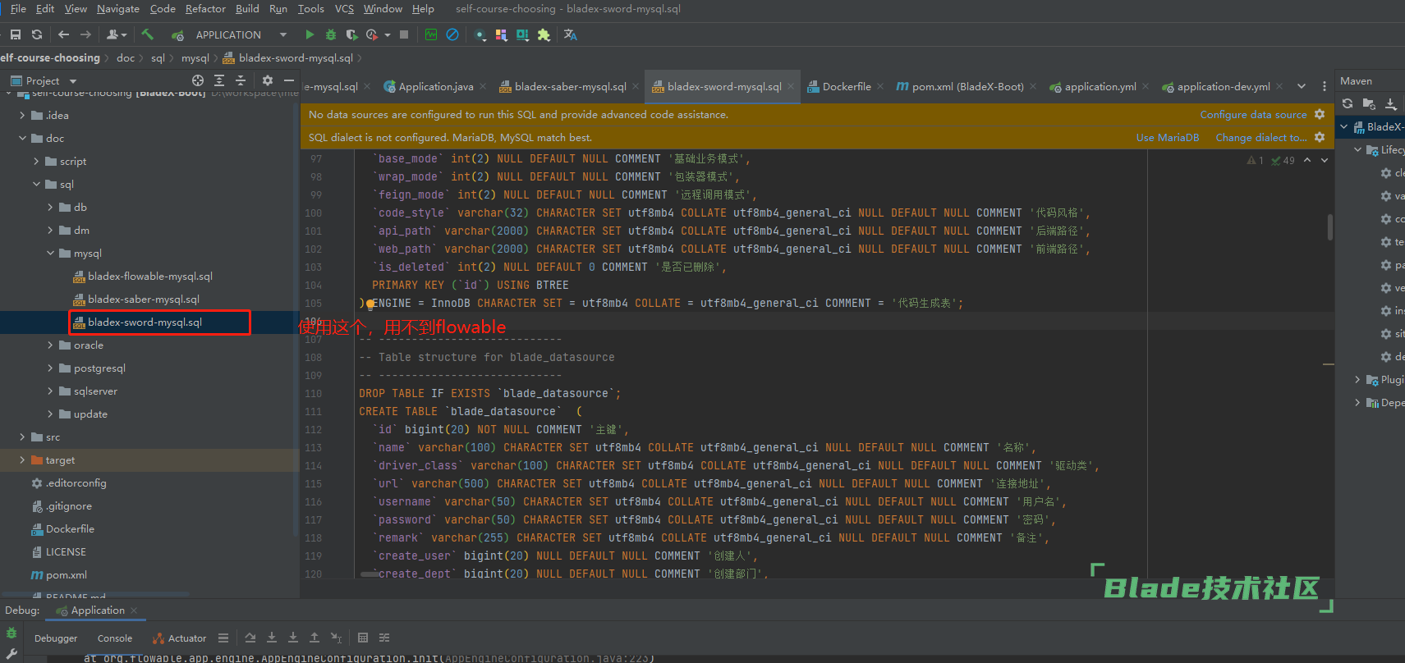Expand the src folder
This screenshot has height=663, width=1405.
click(x=22, y=437)
